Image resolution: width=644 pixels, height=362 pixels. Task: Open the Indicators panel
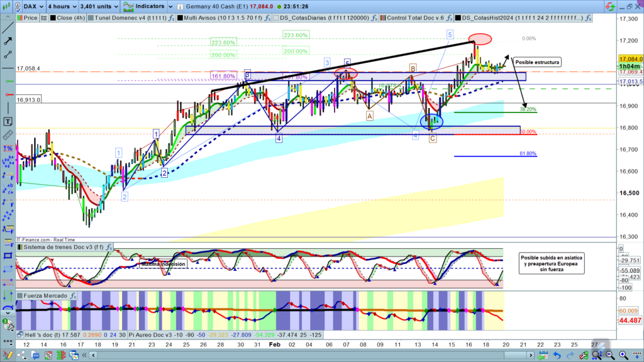click(144, 6)
